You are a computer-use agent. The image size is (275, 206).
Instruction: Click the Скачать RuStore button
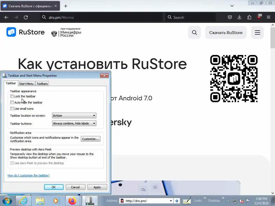[x=226, y=32]
